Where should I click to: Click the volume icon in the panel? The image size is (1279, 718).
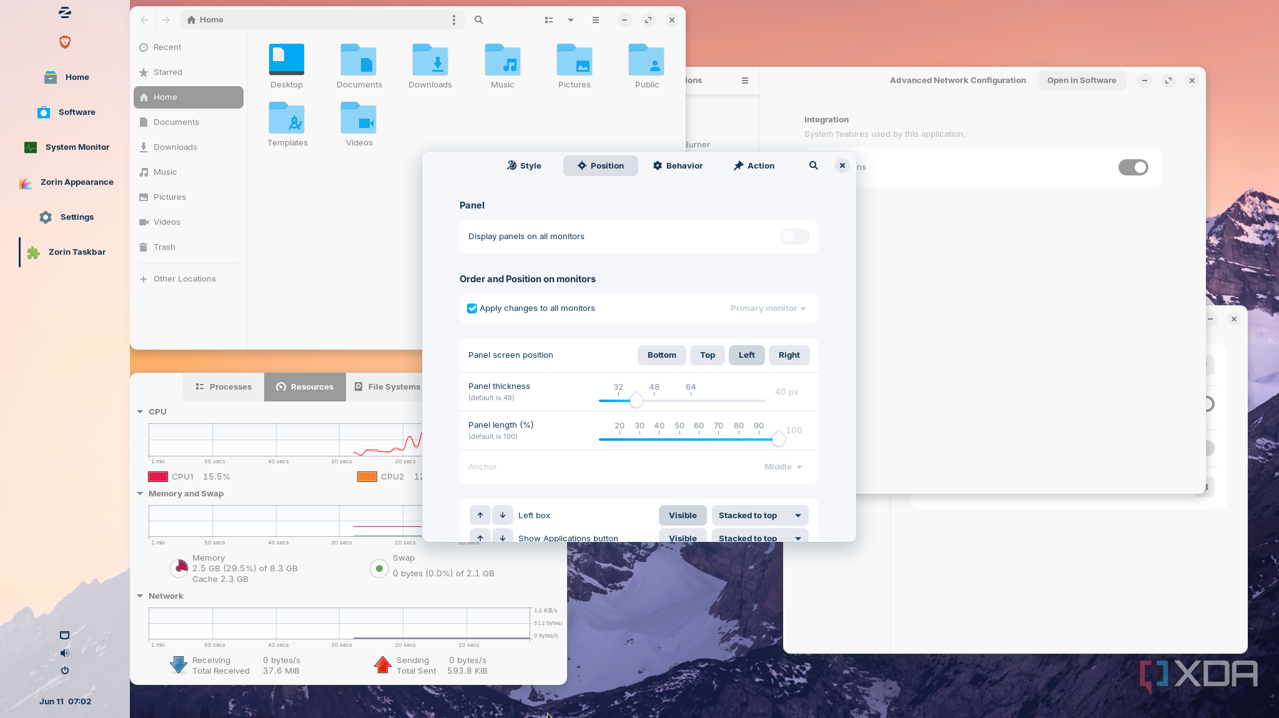tap(64, 653)
